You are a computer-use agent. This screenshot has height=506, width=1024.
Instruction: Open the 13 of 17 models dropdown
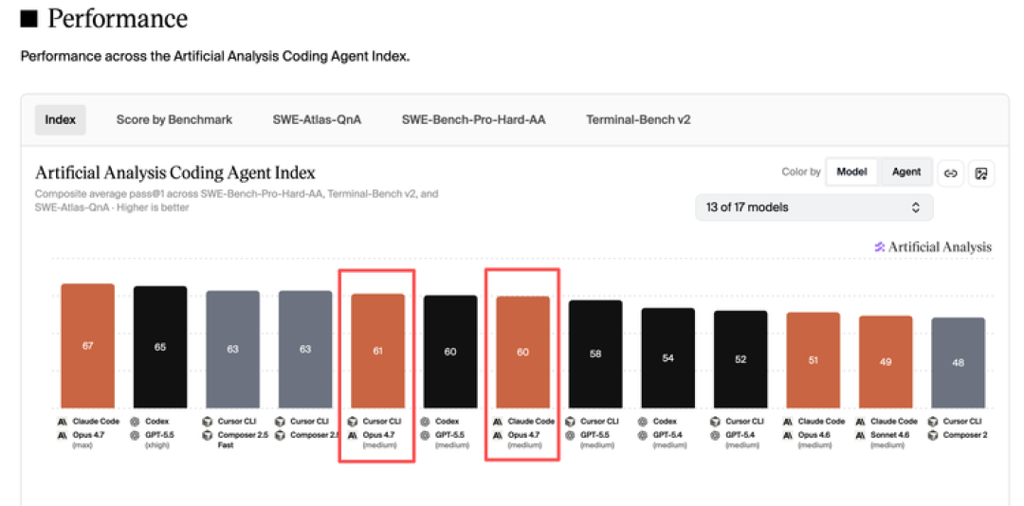[x=814, y=208]
